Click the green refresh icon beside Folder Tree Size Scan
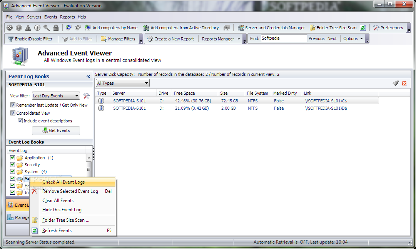 coord(363,28)
